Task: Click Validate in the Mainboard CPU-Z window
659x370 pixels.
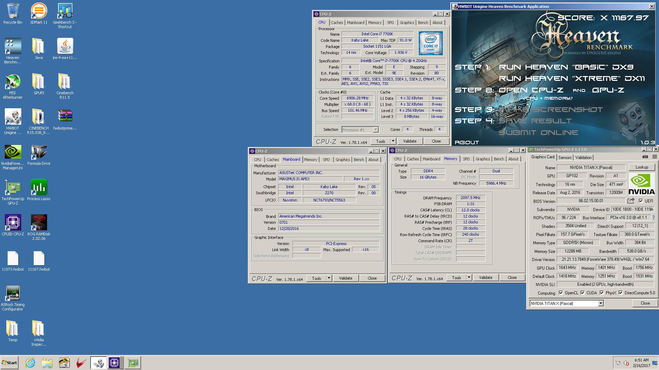Action: point(346,278)
